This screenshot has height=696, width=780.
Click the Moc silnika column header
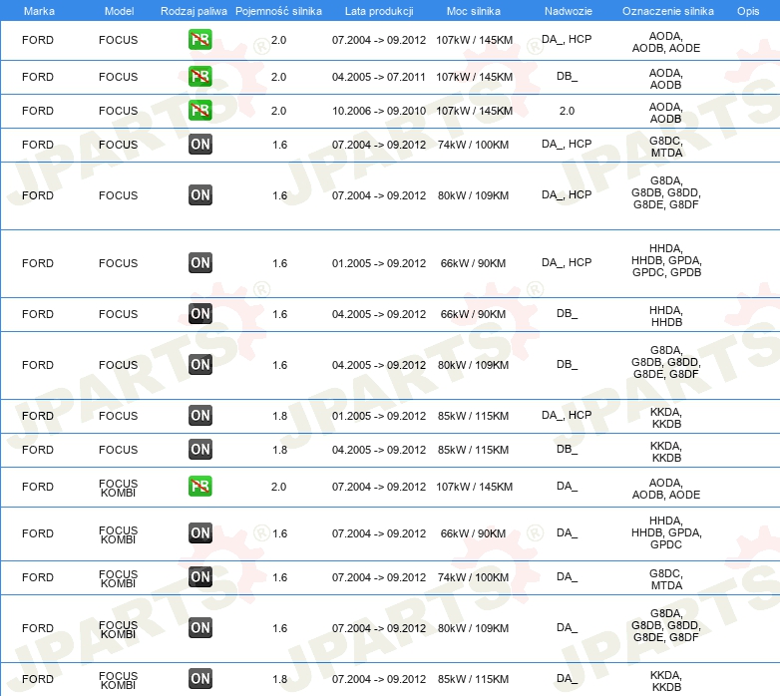[x=474, y=11]
